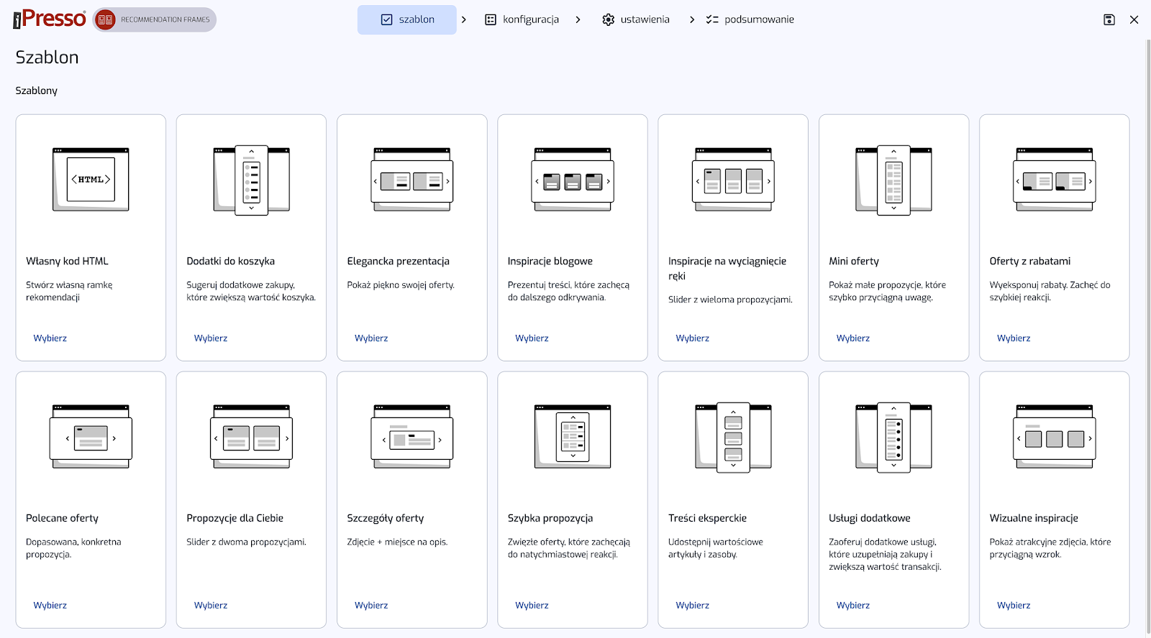Click the Inspiracje blogowe template illustration
Screen dimensions: 1151x638
click(573, 180)
